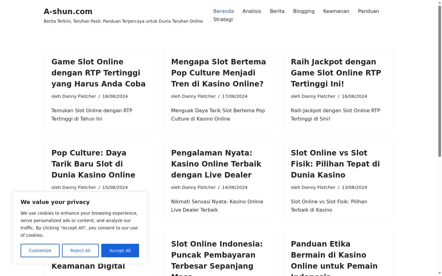
Task: Open article 'Game Slot Online dengan RTP Tertinggi yang Harus Anda Coba'
Action: coord(99,73)
